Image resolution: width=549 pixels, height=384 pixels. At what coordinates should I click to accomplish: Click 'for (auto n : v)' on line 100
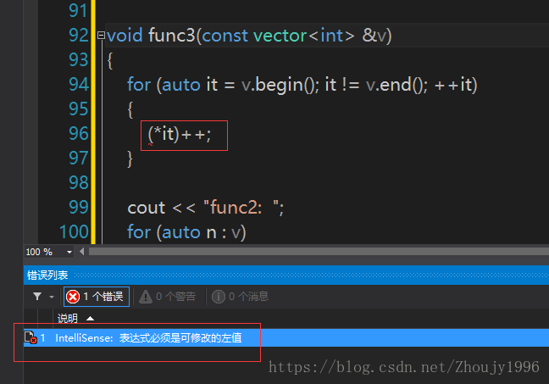186,232
